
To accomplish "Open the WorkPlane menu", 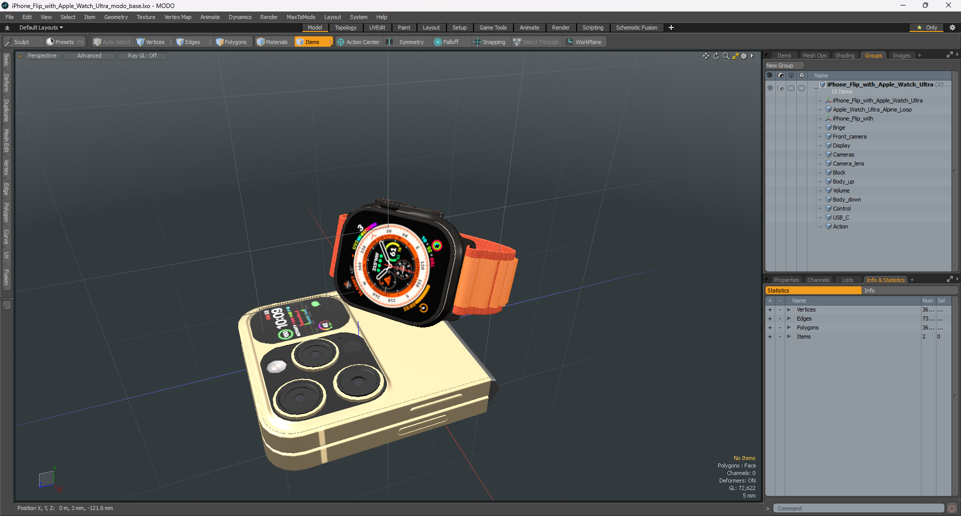I will coord(584,42).
